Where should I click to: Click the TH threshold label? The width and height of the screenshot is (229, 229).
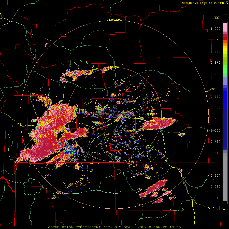[219, 198]
